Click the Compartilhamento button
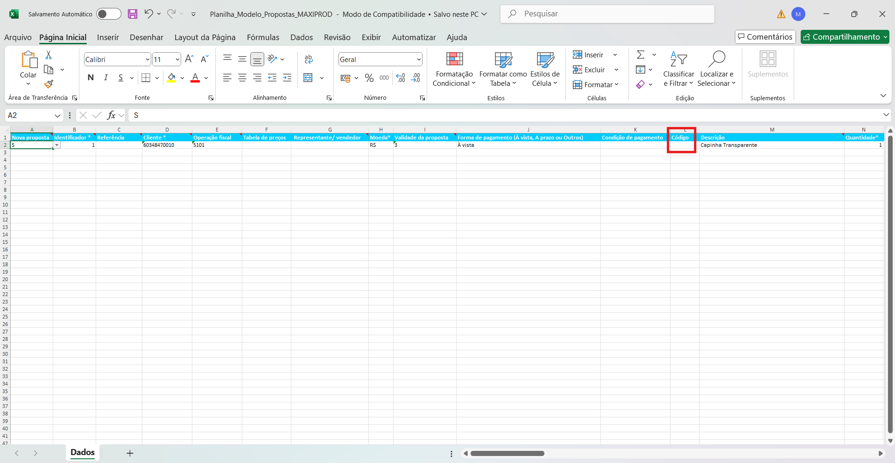Screen dimensions: 895x463 pos(844,37)
